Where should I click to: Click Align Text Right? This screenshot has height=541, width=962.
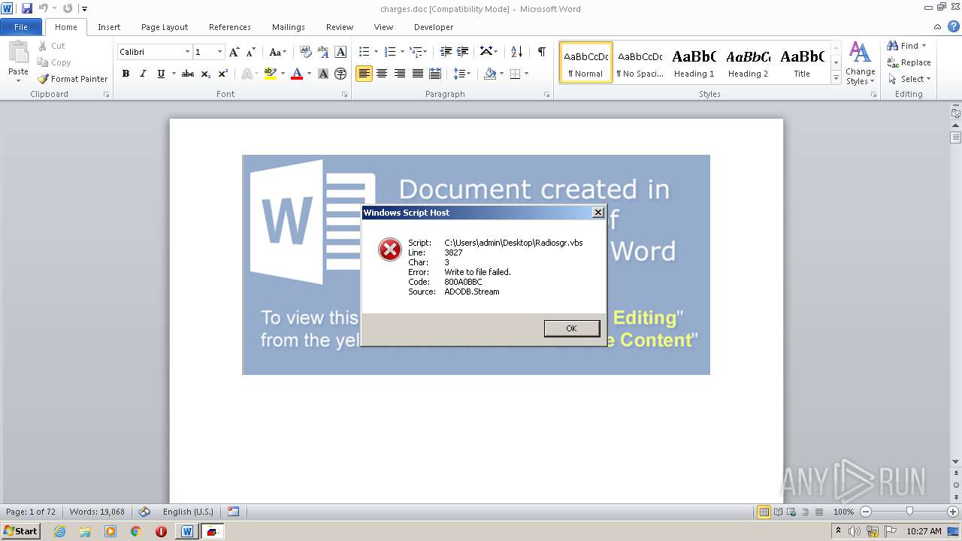(400, 74)
